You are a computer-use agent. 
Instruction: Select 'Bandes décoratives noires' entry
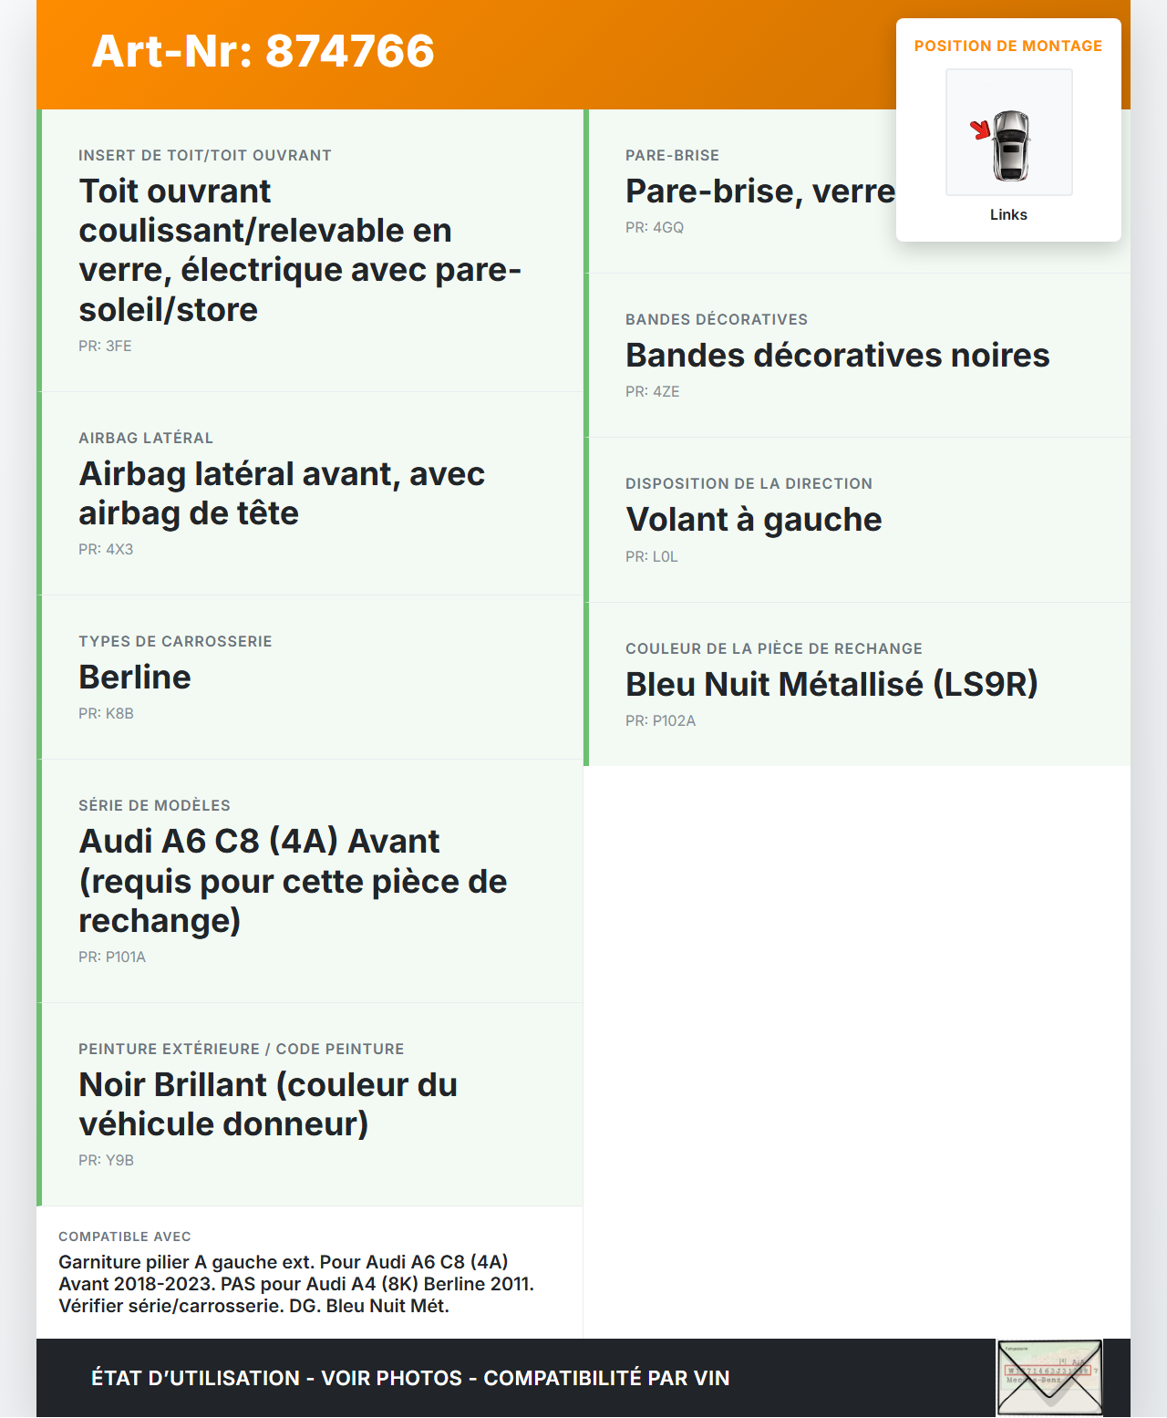click(837, 356)
